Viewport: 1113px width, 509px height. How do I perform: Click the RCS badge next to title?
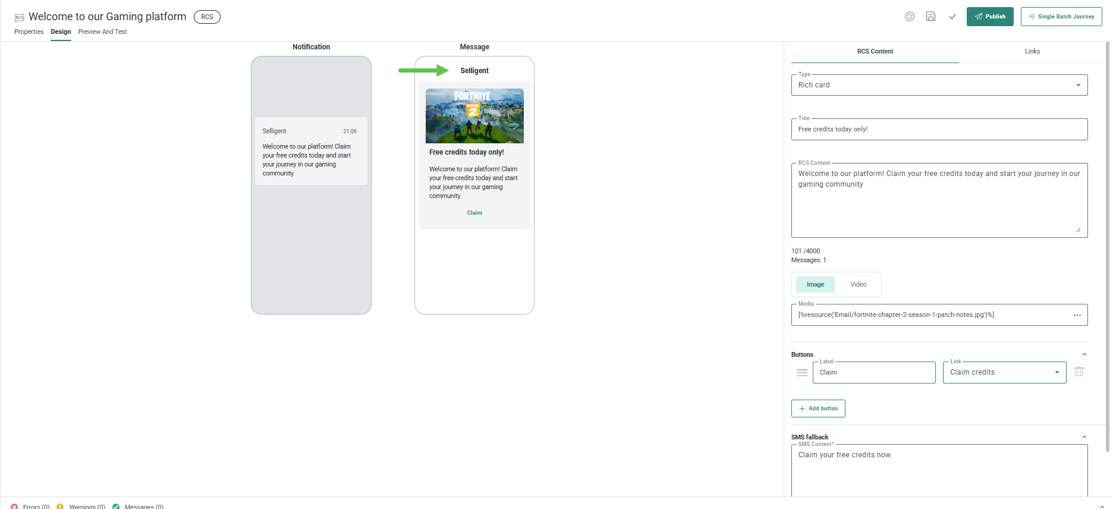pyautogui.click(x=207, y=17)
